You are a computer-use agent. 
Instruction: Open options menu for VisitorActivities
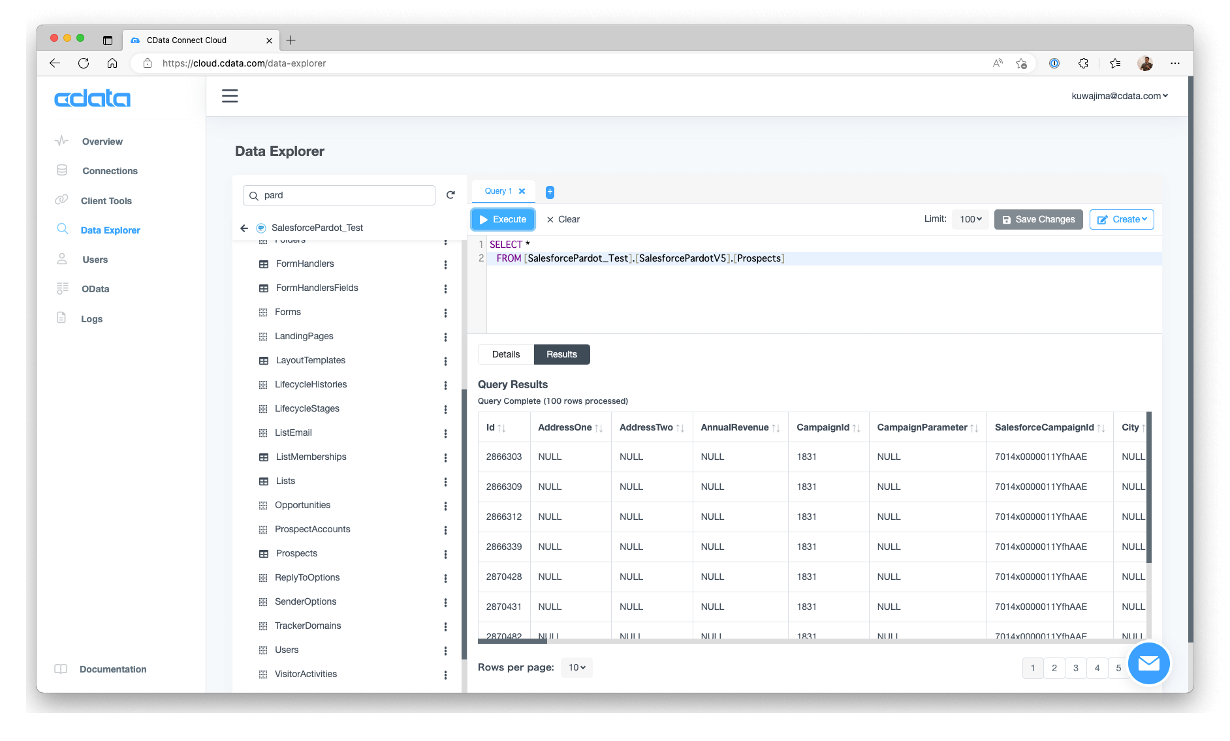pos(445,675)
